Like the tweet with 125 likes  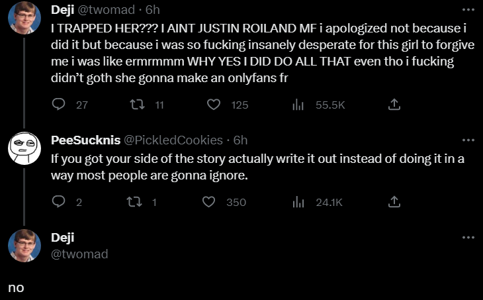(x=214, y=105)
